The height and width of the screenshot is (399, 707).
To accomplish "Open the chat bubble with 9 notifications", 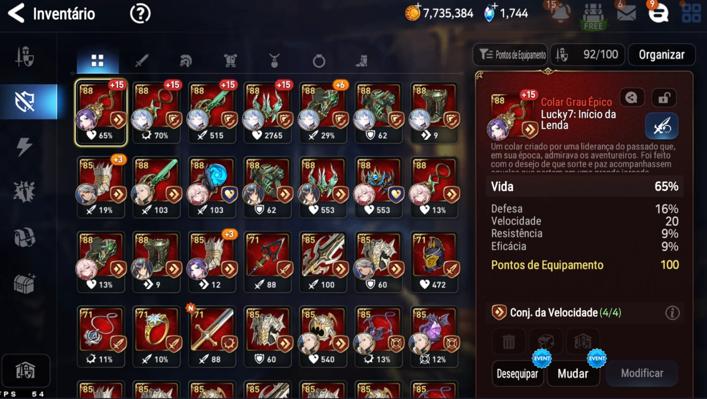I will [x=658, y=13].
